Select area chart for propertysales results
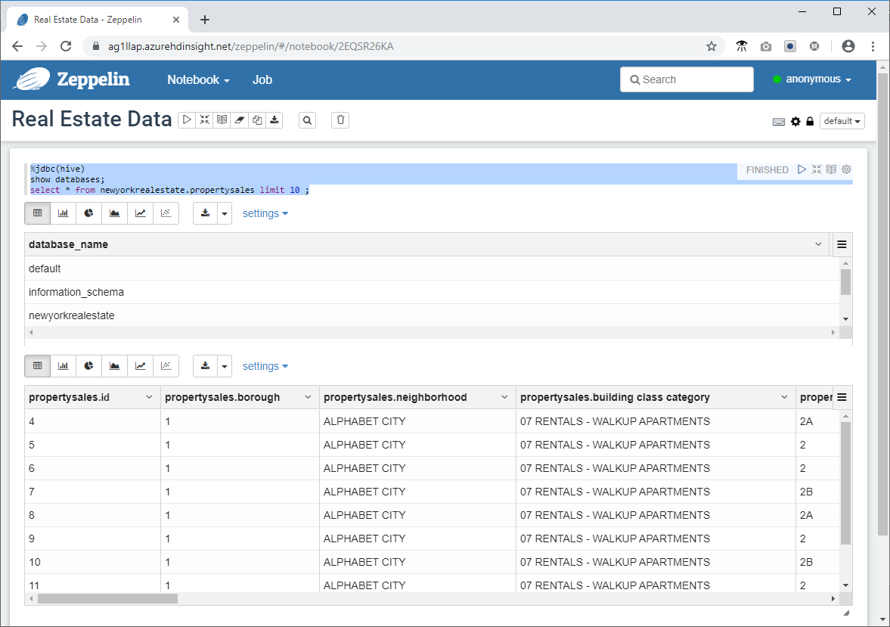 tap(114, 366)
